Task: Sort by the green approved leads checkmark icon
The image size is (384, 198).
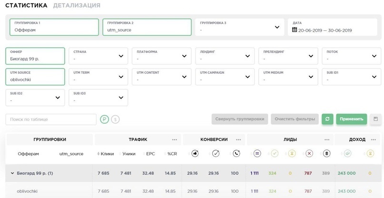Action: pyautogui.click(x=275, y=153)
